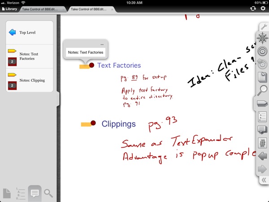Switch sidebar to search view

coord(48,193)
